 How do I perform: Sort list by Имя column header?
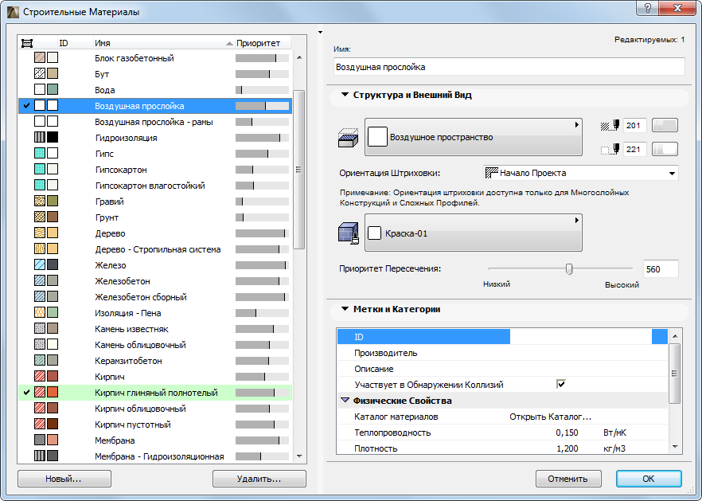point(164,43)
